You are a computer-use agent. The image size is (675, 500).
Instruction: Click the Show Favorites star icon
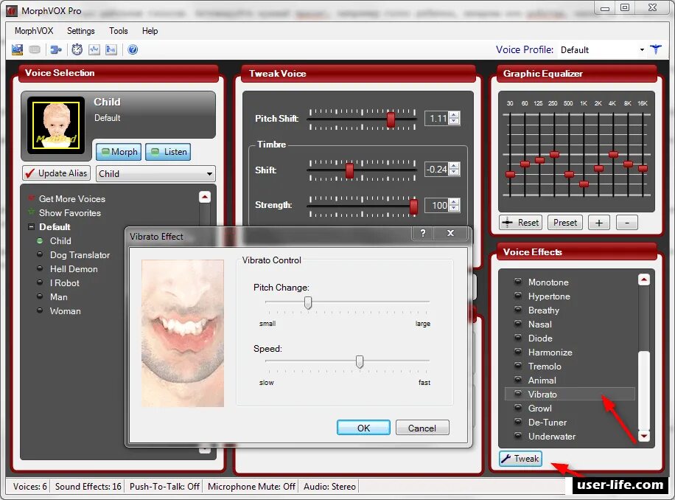pos(31,212)
